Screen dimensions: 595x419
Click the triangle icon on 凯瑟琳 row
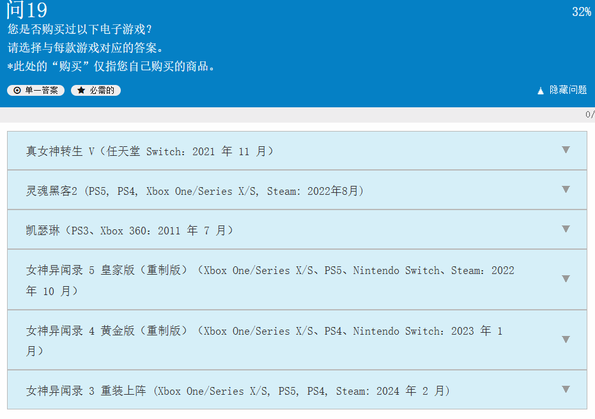click(566, 229)
